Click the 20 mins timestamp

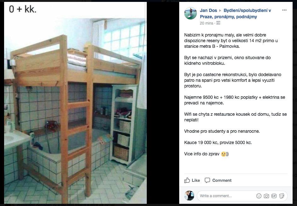pyautogui.click(x=206, y=23)
